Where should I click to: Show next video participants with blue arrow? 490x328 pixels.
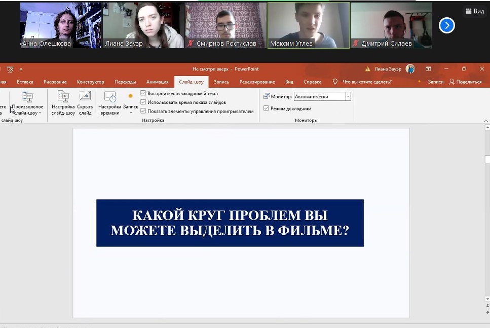click(446, 25)
